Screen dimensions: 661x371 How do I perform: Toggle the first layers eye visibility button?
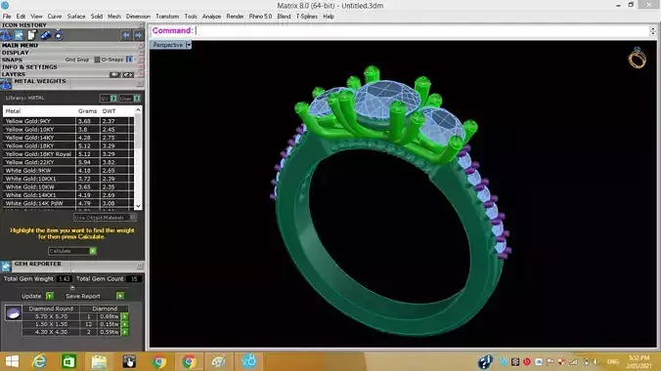click(114, 74)
